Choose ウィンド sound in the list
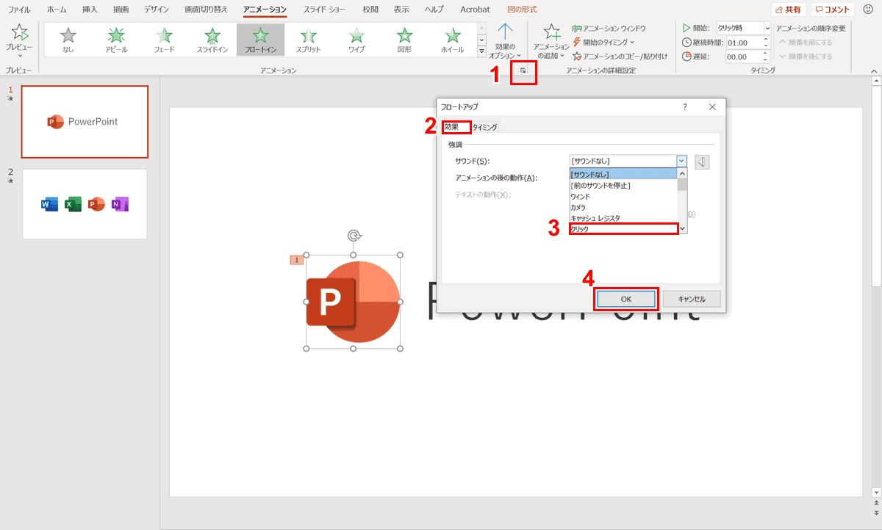Image resolution: width=882 pixels, height=530 pixels. coord(623,196)
